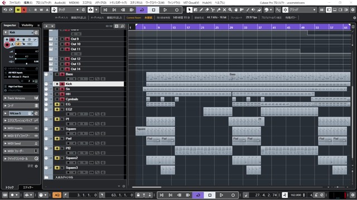Select the Erase tool
Screen dimensions: 357x200
(x=207, y=10)
